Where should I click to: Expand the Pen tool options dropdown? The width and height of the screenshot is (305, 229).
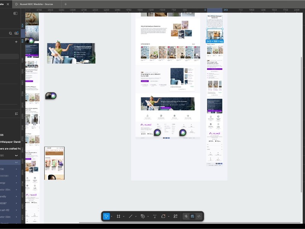148,216
